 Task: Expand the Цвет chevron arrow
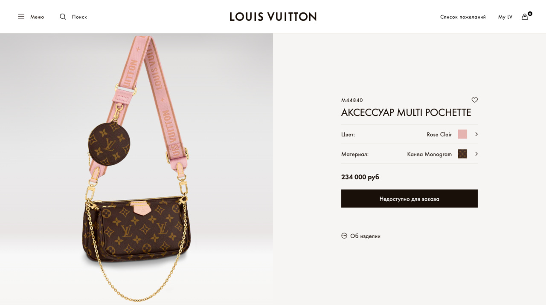click(x=476, y=134)
